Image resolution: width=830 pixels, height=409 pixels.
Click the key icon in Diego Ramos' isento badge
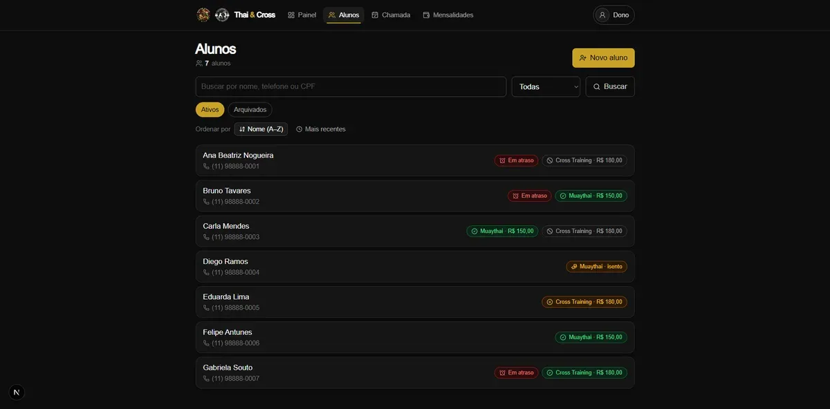tap(574, 267)
